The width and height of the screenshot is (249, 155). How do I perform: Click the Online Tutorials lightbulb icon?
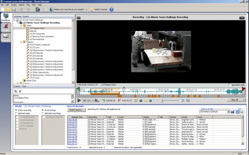(x=92, y=10)
